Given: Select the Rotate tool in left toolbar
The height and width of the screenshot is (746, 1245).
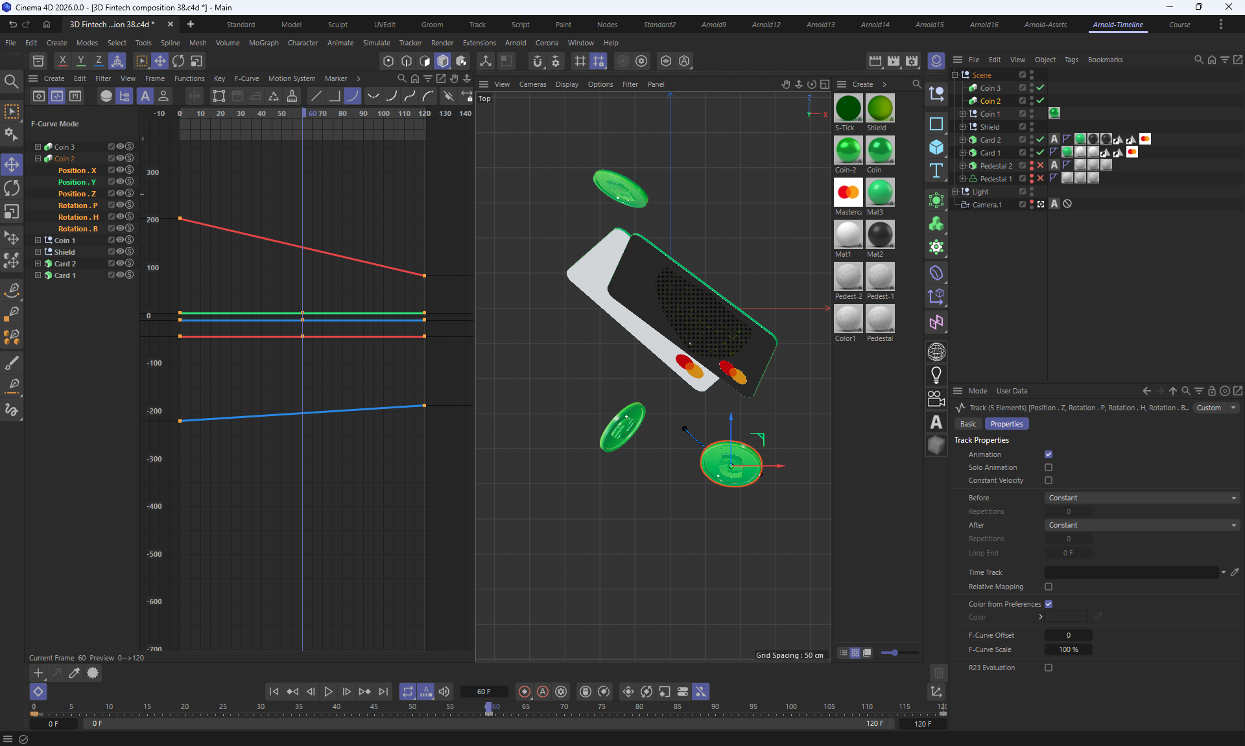Looking at the screenshot, I should click(x=12, y=189).
